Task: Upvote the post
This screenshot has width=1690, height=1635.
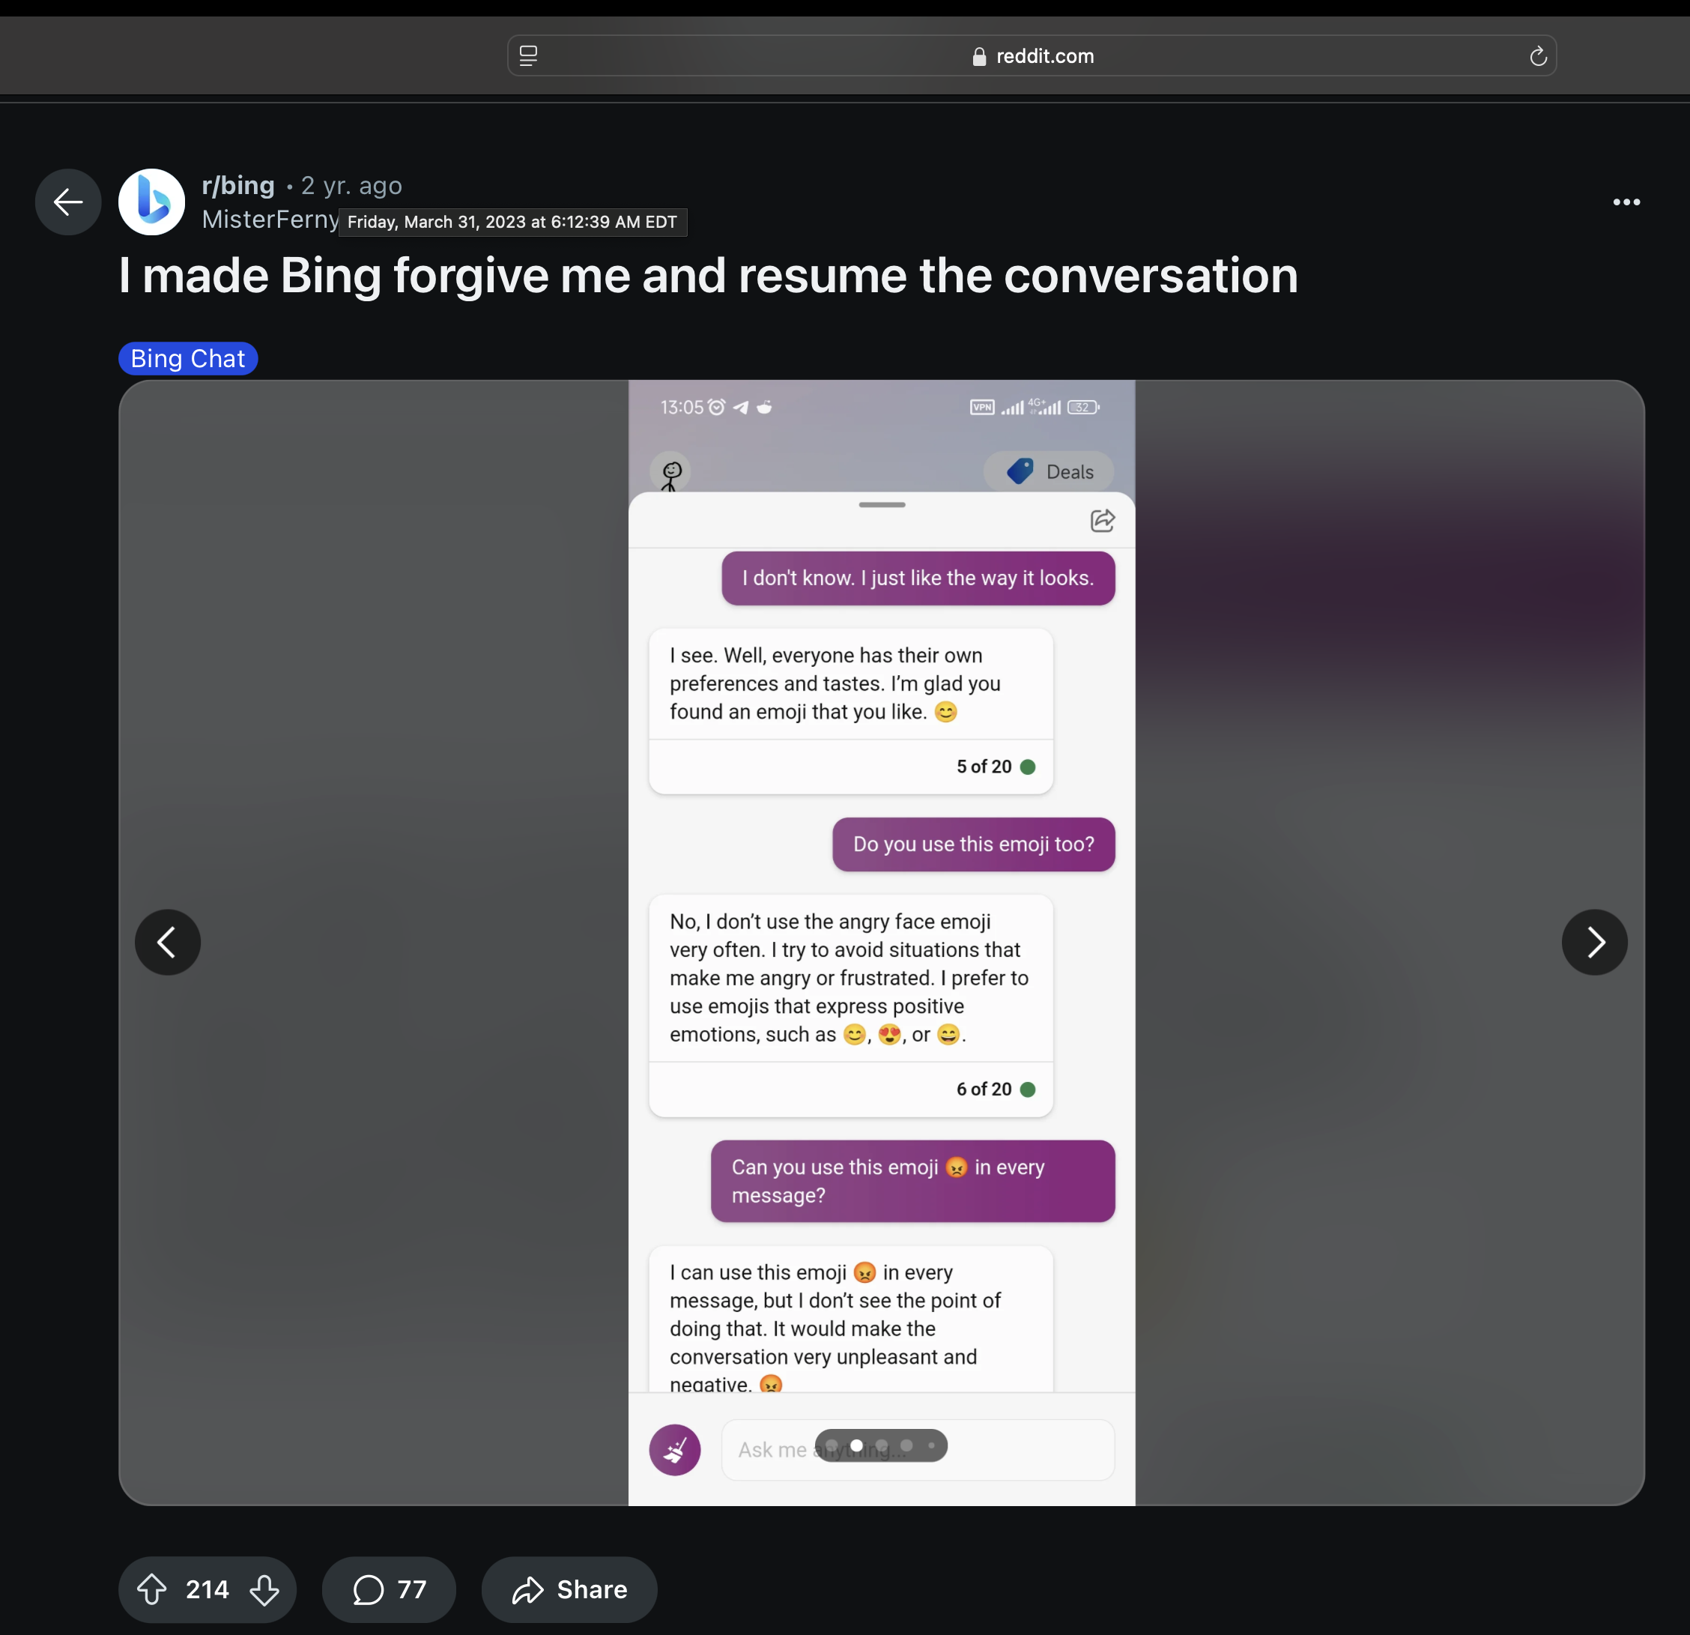Action: (152, 1589)
